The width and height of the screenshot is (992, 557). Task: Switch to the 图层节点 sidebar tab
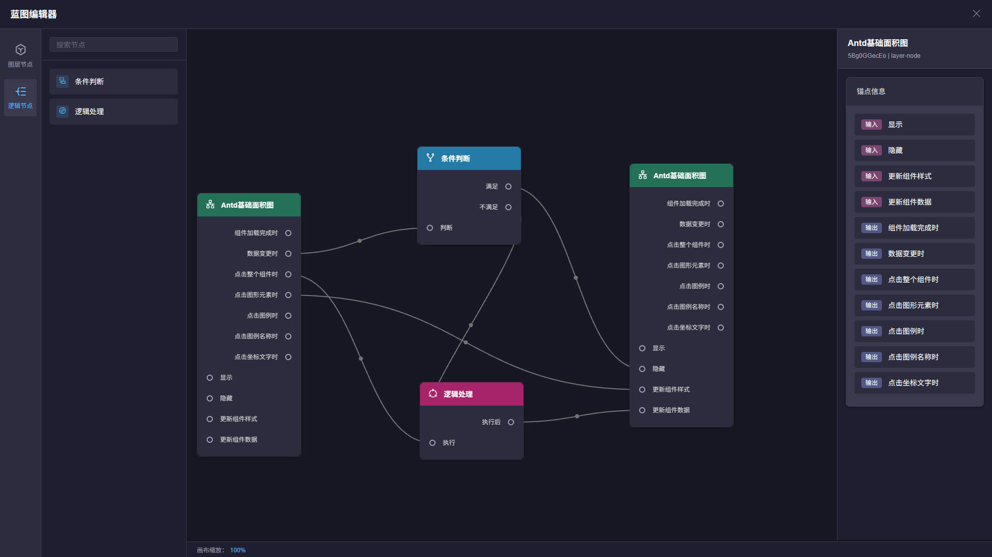point(20,55)
